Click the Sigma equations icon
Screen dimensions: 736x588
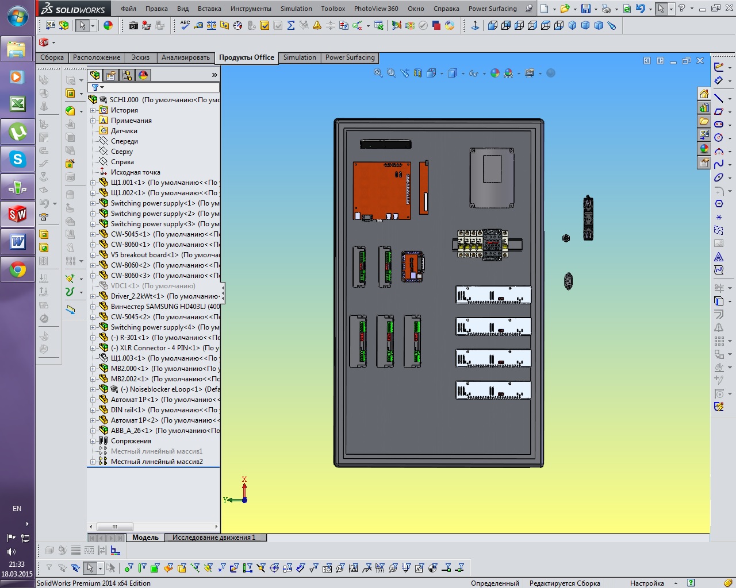coord(290,25)
